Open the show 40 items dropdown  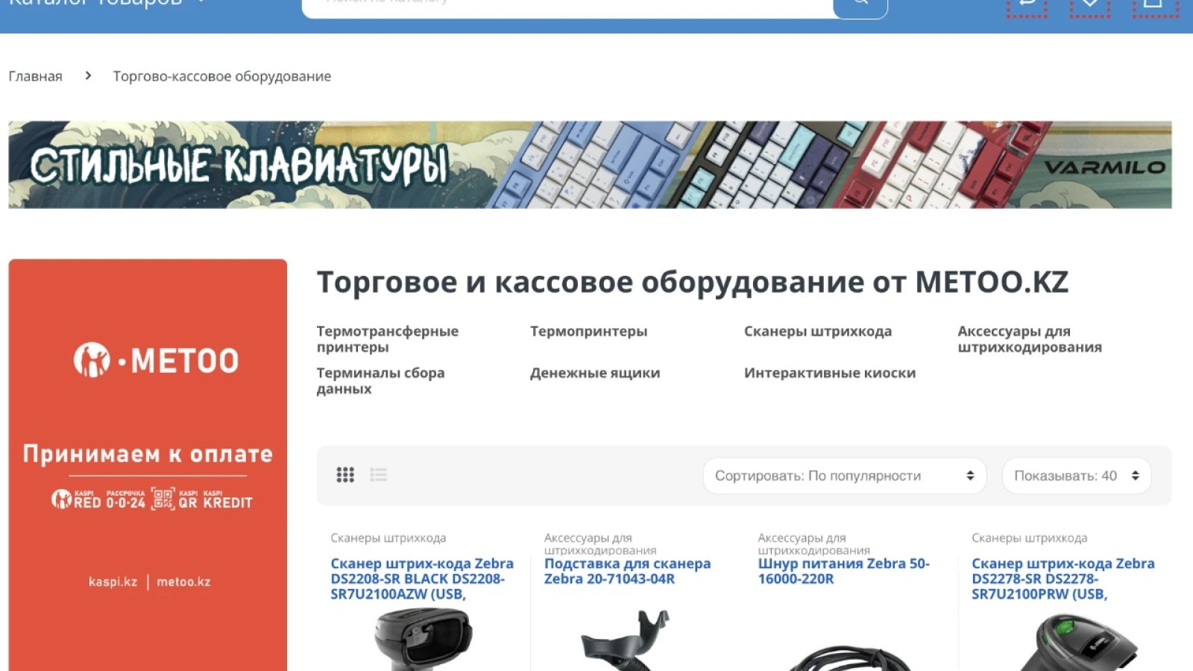[x=1077, y=476]
